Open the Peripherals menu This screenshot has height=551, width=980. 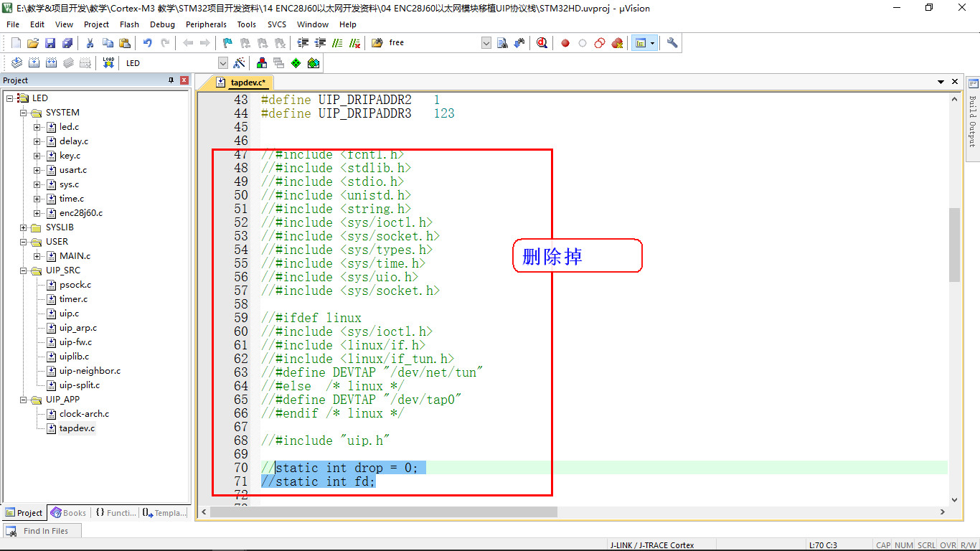(206, 24)
